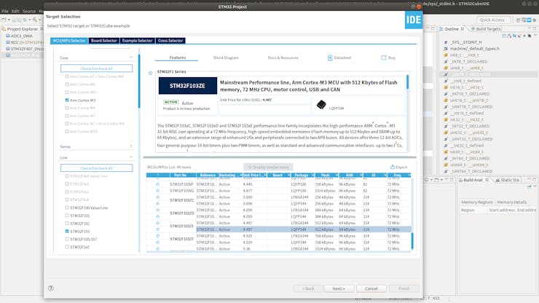Click the IDE logo in the dialog
This screenshot has height=303, width=539.
tap(414, 20)
